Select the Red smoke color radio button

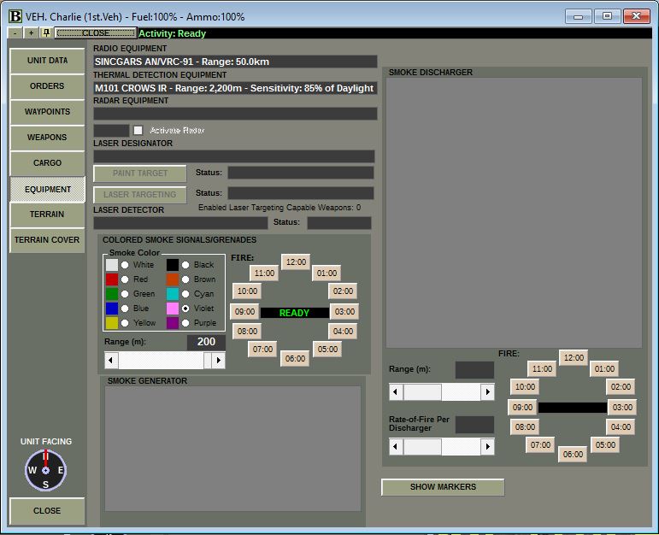(125, 279)
